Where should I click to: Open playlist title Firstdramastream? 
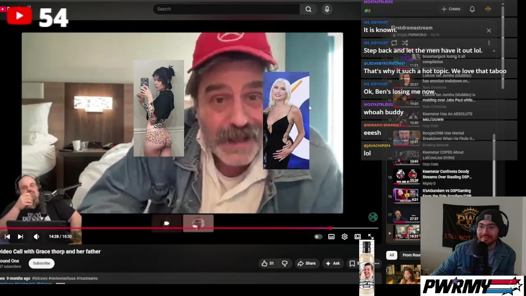[x=411, y=28]
